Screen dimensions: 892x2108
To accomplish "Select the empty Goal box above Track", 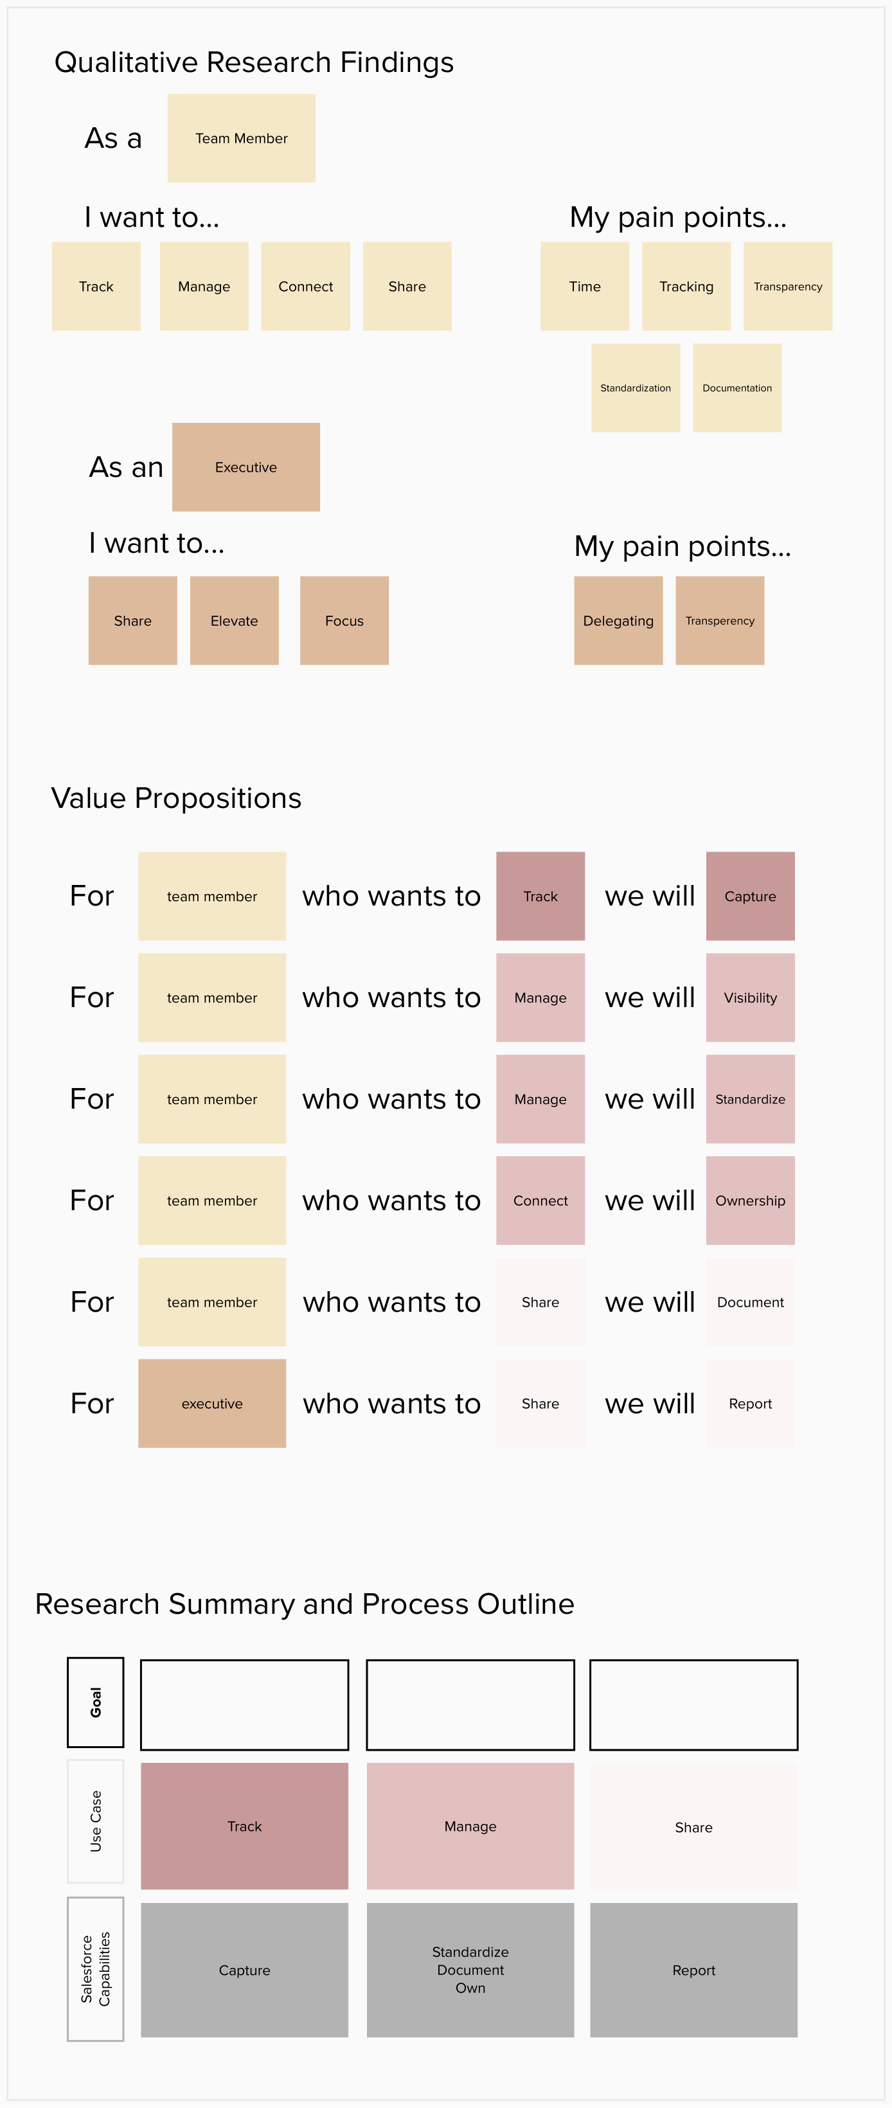I will 244,1704.
